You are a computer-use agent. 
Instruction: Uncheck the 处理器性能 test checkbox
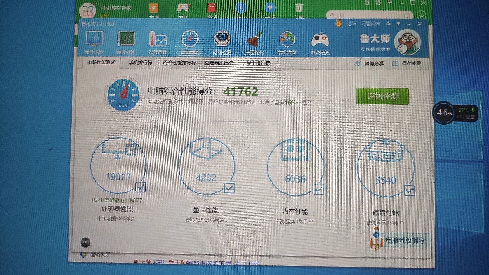click(x=141, y=187)
